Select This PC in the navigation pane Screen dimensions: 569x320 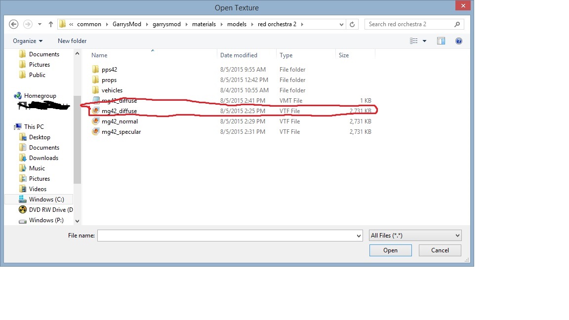tap(34, 126)
